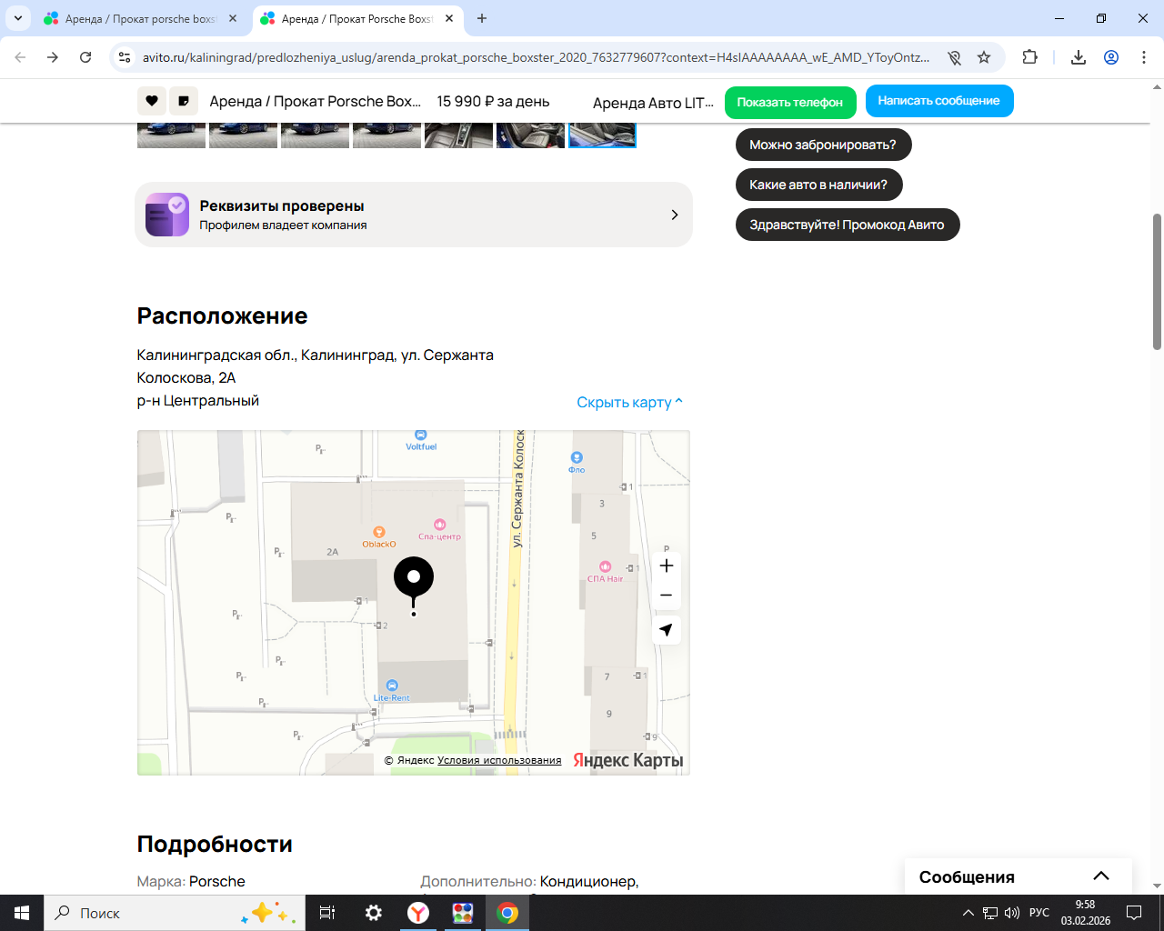This screenshot has width=1164, height=931.
Task: Collapse map via 'Скрыть карту' link
Action: (629, 402)
